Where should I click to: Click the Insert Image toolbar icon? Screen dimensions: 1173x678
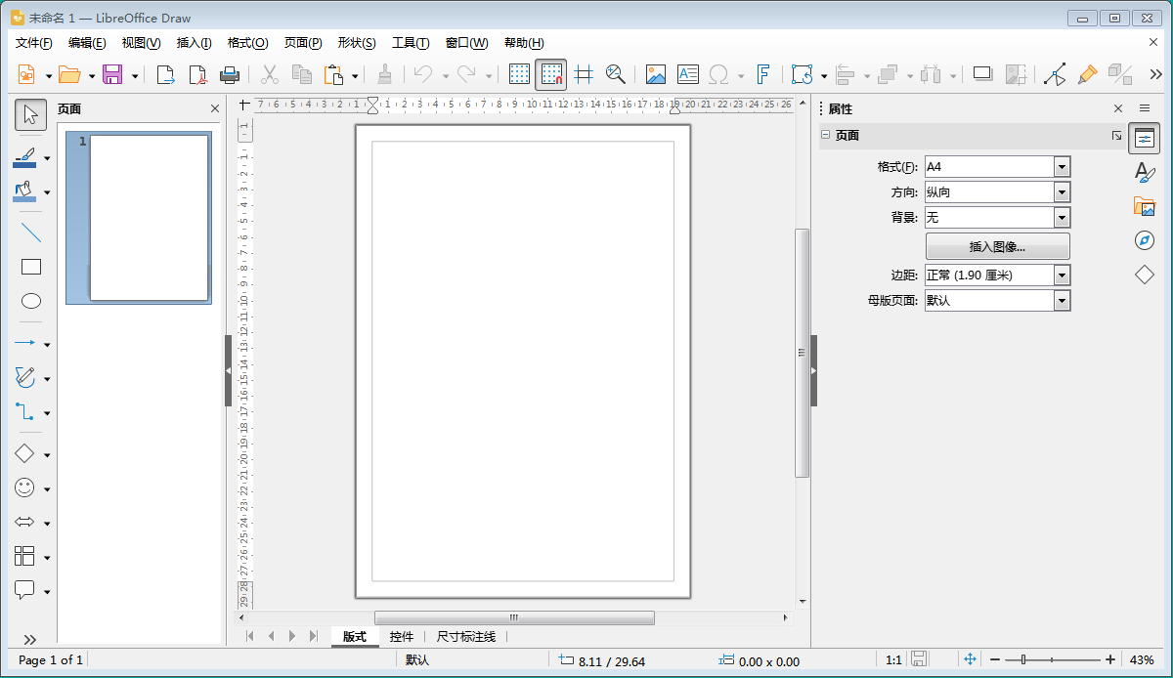pos(655,74)
